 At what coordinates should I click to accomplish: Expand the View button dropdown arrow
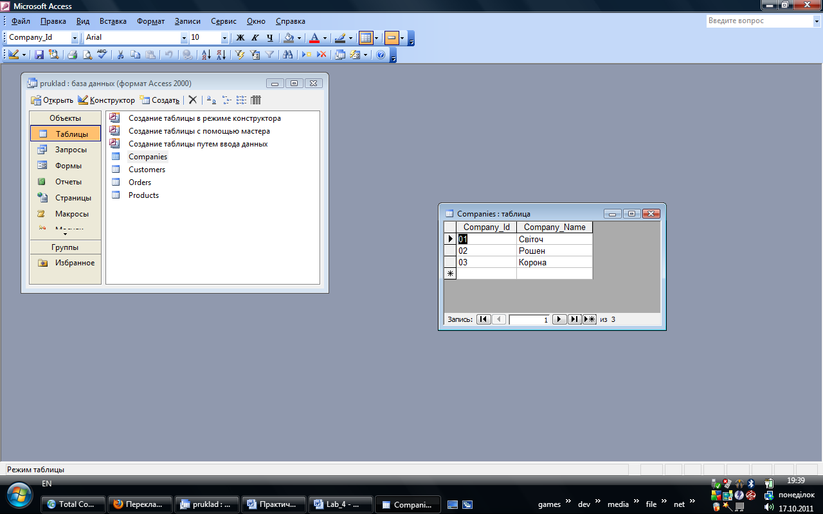pyautogui.click(x=24, y=55)
